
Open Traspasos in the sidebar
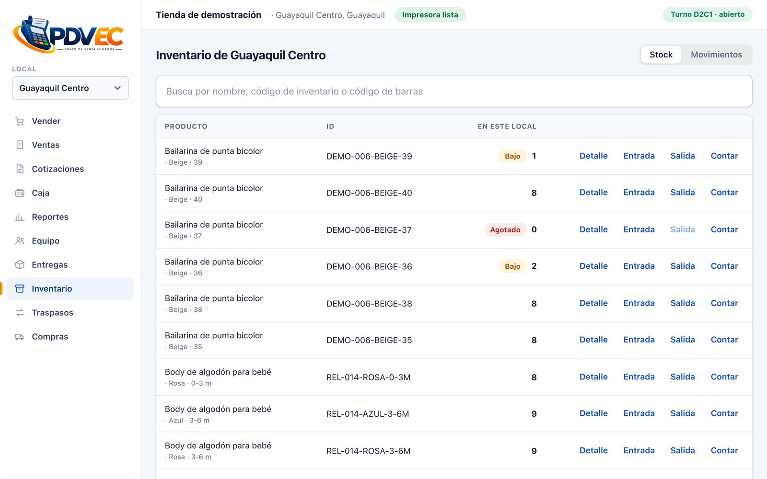click(x=70, y=313)
